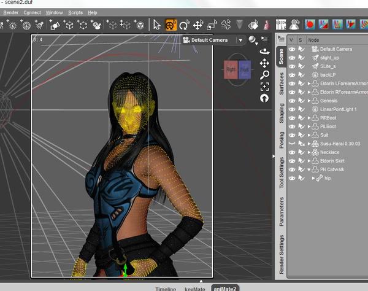Switch to the keyMate tab
The image size is (368, 291).
[195, 289]
